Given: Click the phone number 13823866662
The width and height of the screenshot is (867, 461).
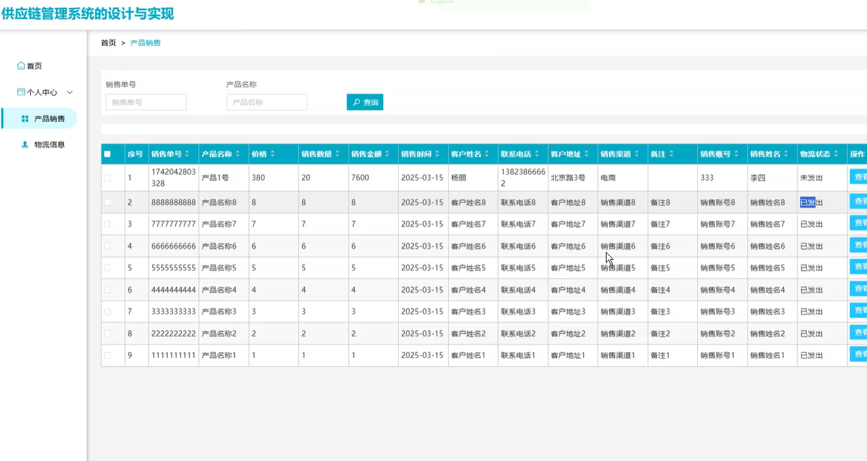Looking at the screenshot, I should point(523,178).
